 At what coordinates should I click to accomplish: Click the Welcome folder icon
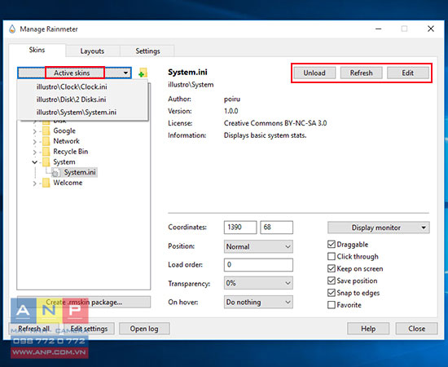(x=46, y=183)
